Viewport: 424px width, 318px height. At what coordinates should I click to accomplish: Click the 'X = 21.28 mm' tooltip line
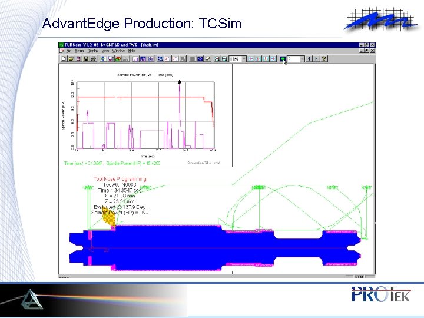(120, 196)
